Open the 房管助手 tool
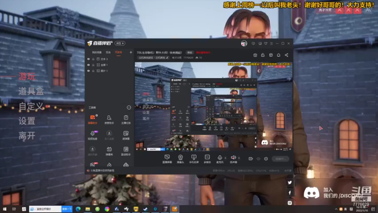Screen dimensions: 378x213 coord(109,120)
